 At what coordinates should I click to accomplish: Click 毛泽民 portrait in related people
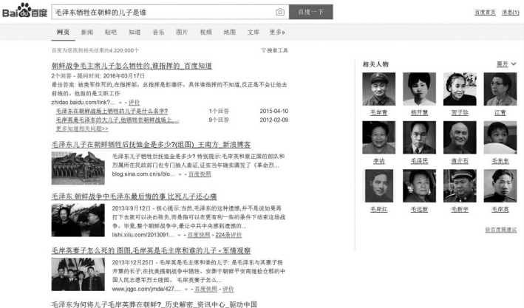(419, 137)
